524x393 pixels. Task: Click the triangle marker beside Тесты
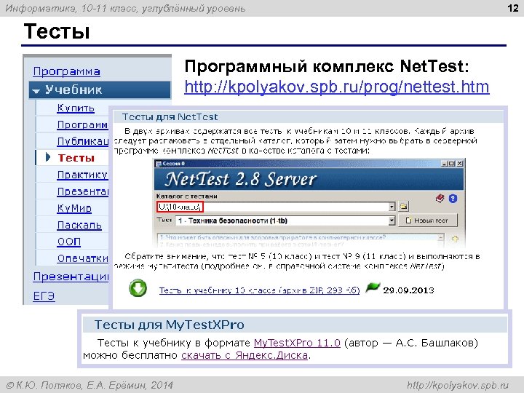tap(48, 157)
